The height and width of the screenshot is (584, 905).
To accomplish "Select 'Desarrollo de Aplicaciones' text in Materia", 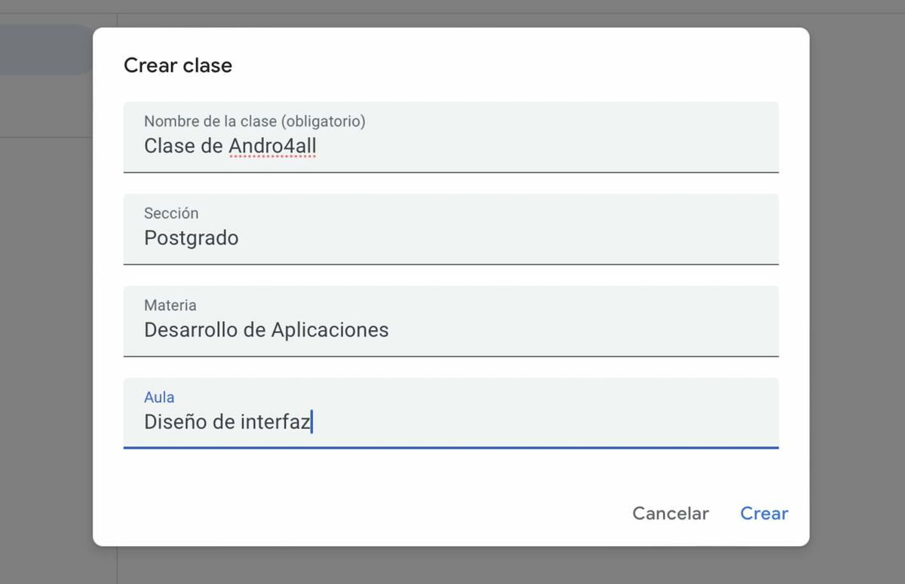I will 266,330.
